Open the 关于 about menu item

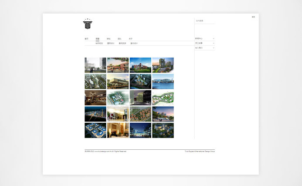[x=130, y=38]
